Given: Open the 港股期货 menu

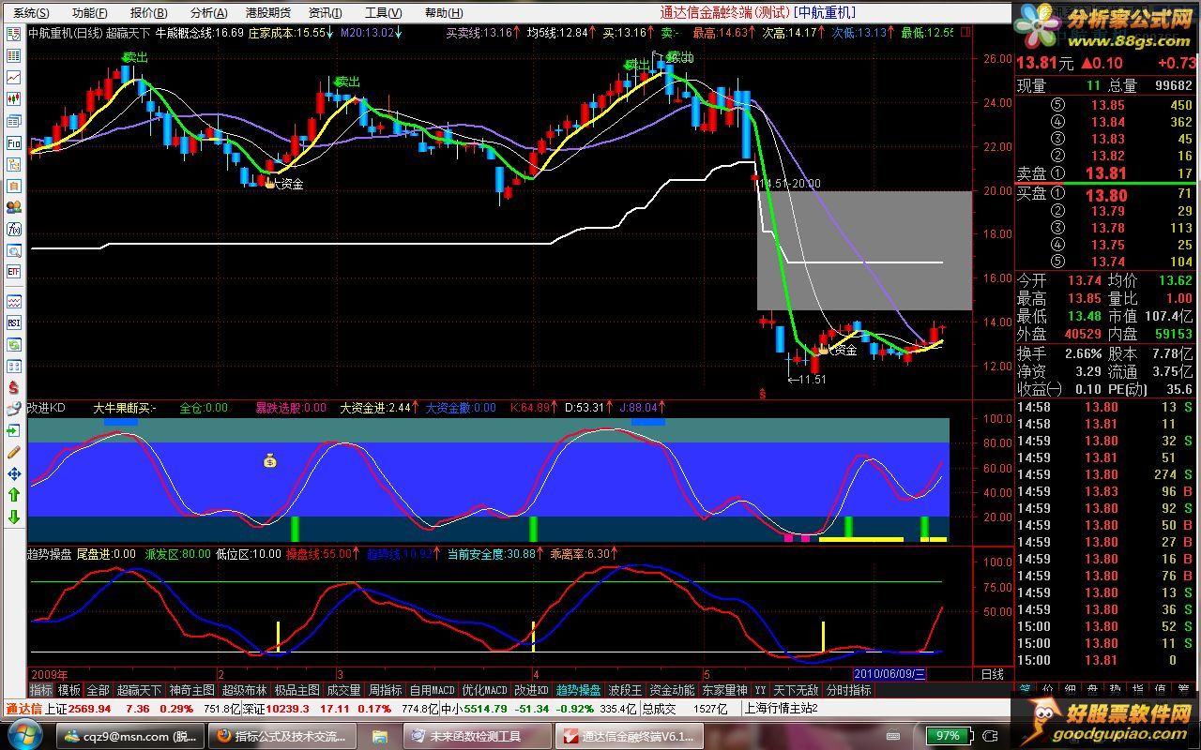Looking at the screenshot, I should pyautogui.click(x=268, y=13).
